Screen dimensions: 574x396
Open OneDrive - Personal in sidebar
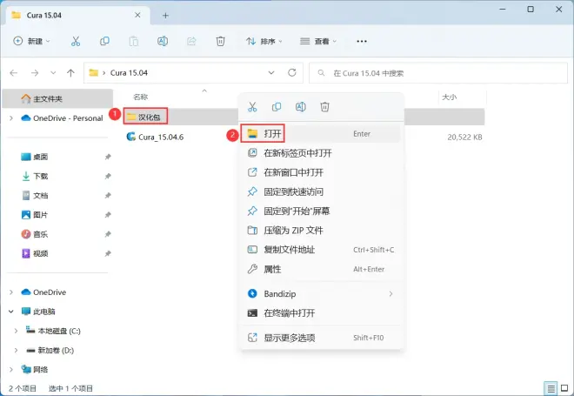(62, 118)
